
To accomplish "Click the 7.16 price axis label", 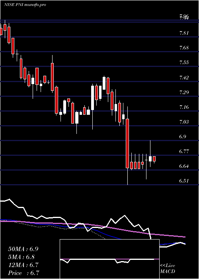I will pyautogui.click(x=184, y=107).
